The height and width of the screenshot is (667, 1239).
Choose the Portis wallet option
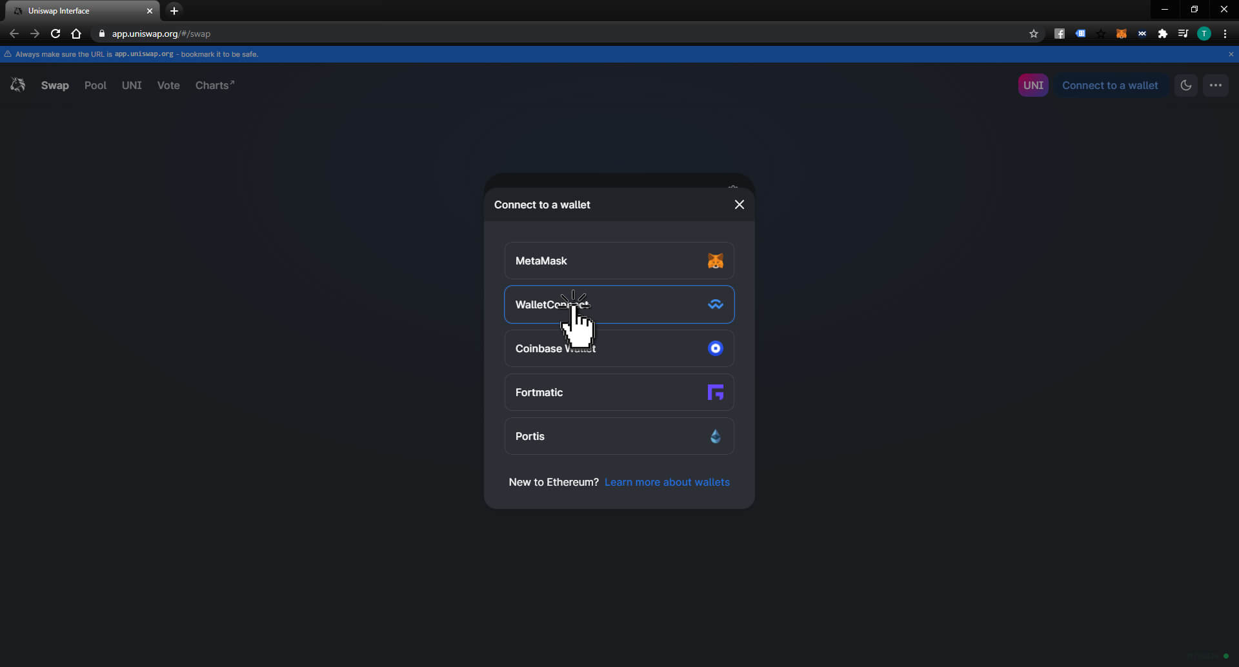[619, 436]
